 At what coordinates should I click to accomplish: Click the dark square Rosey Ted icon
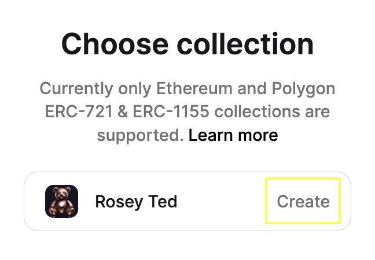tap(62, 201)
